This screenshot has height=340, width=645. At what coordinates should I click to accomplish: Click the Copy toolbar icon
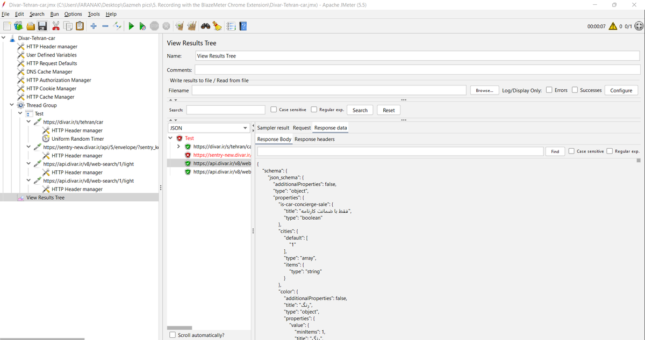tap(68, 26)
